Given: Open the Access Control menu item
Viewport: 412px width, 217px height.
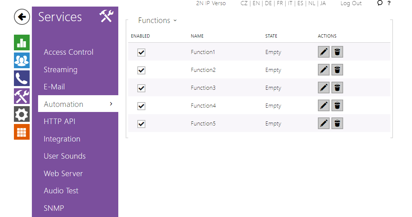Looking at the screenshot, I should click(x=68, y=52).
